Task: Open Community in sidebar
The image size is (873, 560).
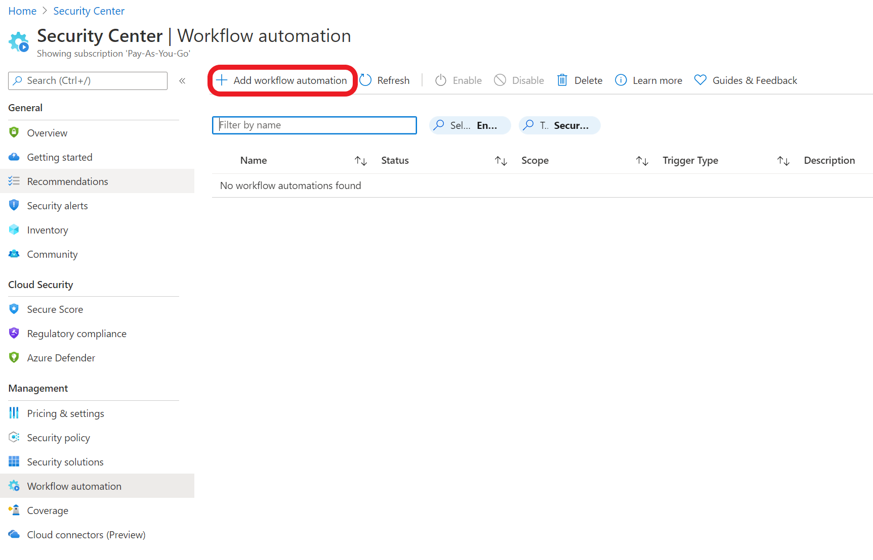Action: click(x=97, y=254)
